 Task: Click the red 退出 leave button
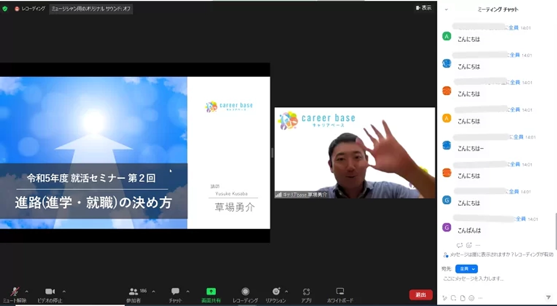coord(420,294)
